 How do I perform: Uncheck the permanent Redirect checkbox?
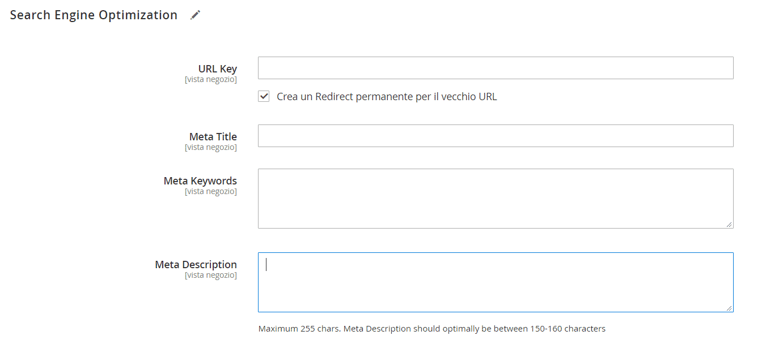click(x=264, y=96)
